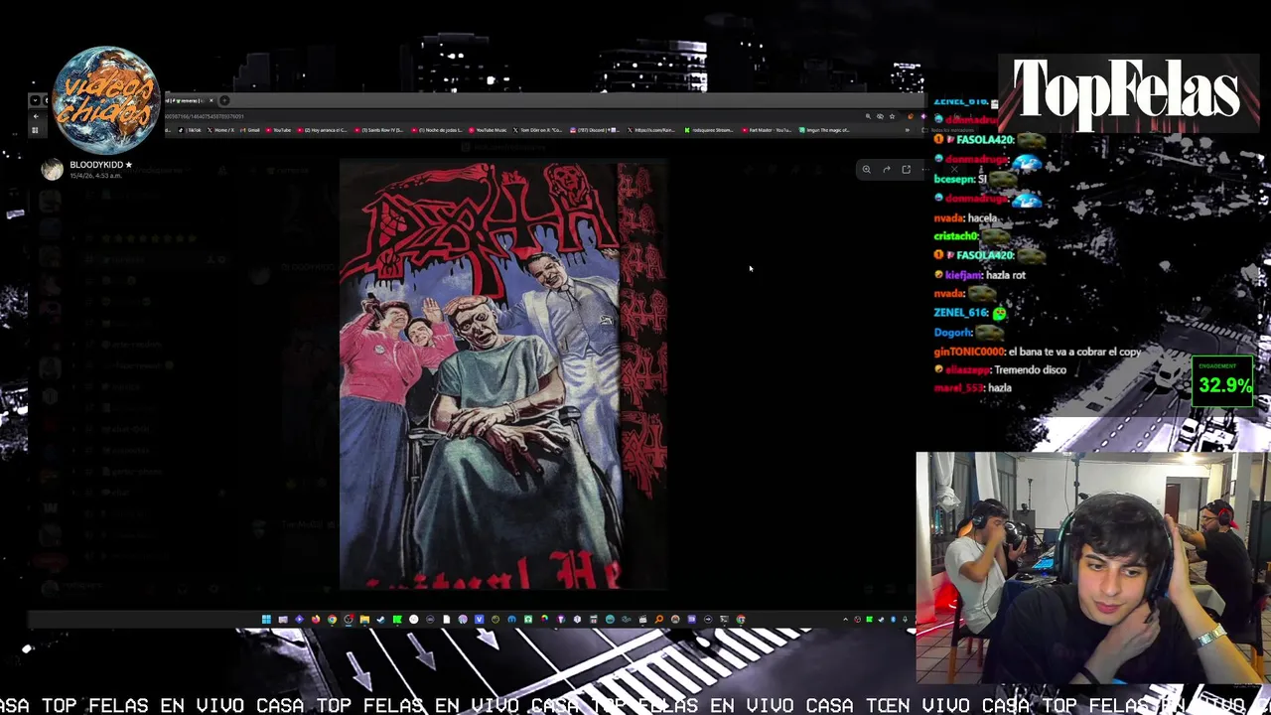Image resolution: width=1271 pixels, height=715 pixels.
Task: Bookmark this page with the star icon
Action: (892, 116)
